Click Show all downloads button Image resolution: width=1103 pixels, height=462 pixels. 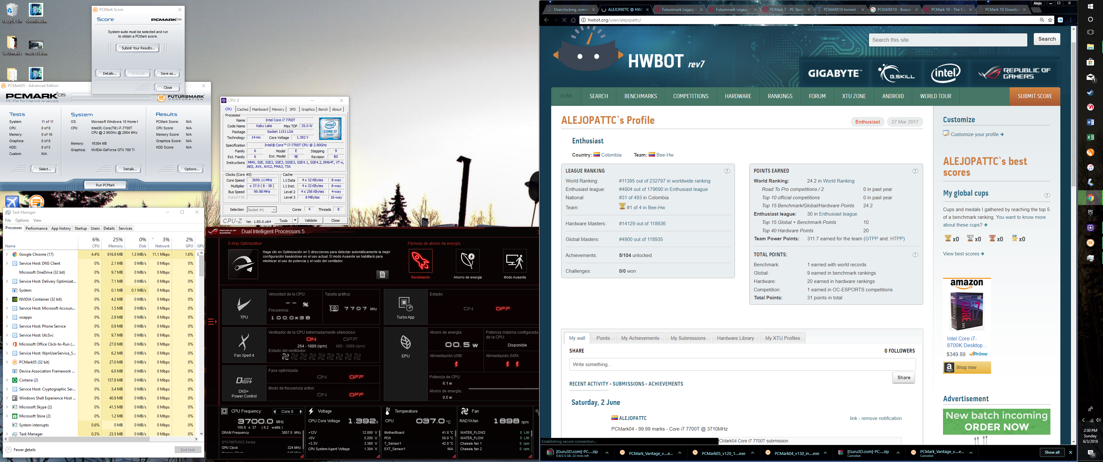1052,453
